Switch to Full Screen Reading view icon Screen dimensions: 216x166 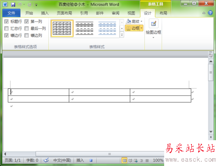tap(130, 160)
